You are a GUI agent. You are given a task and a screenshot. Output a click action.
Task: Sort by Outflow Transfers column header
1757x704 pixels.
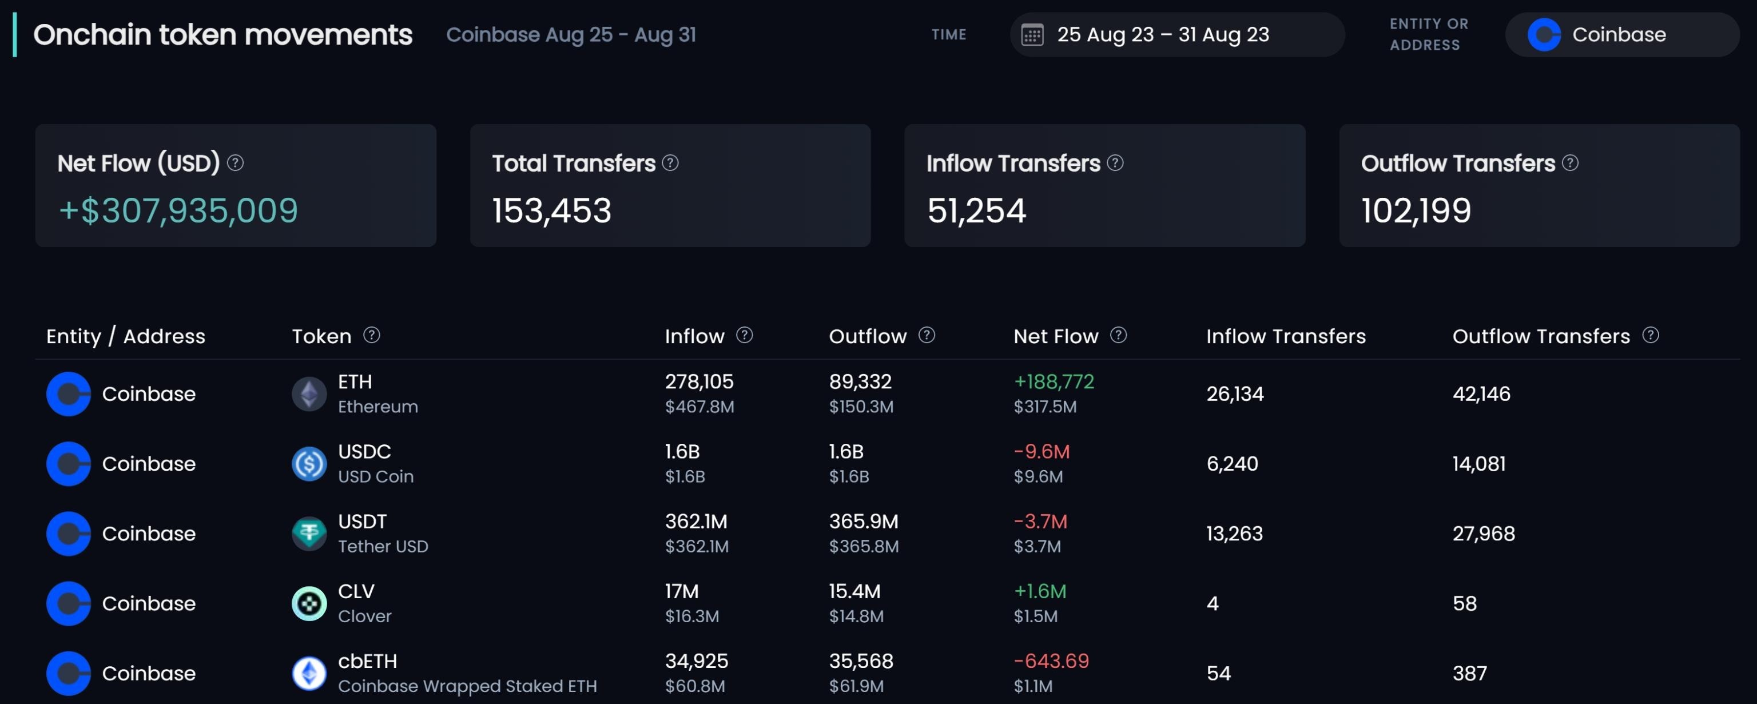pyautogui.click(x=1541, y=336)
